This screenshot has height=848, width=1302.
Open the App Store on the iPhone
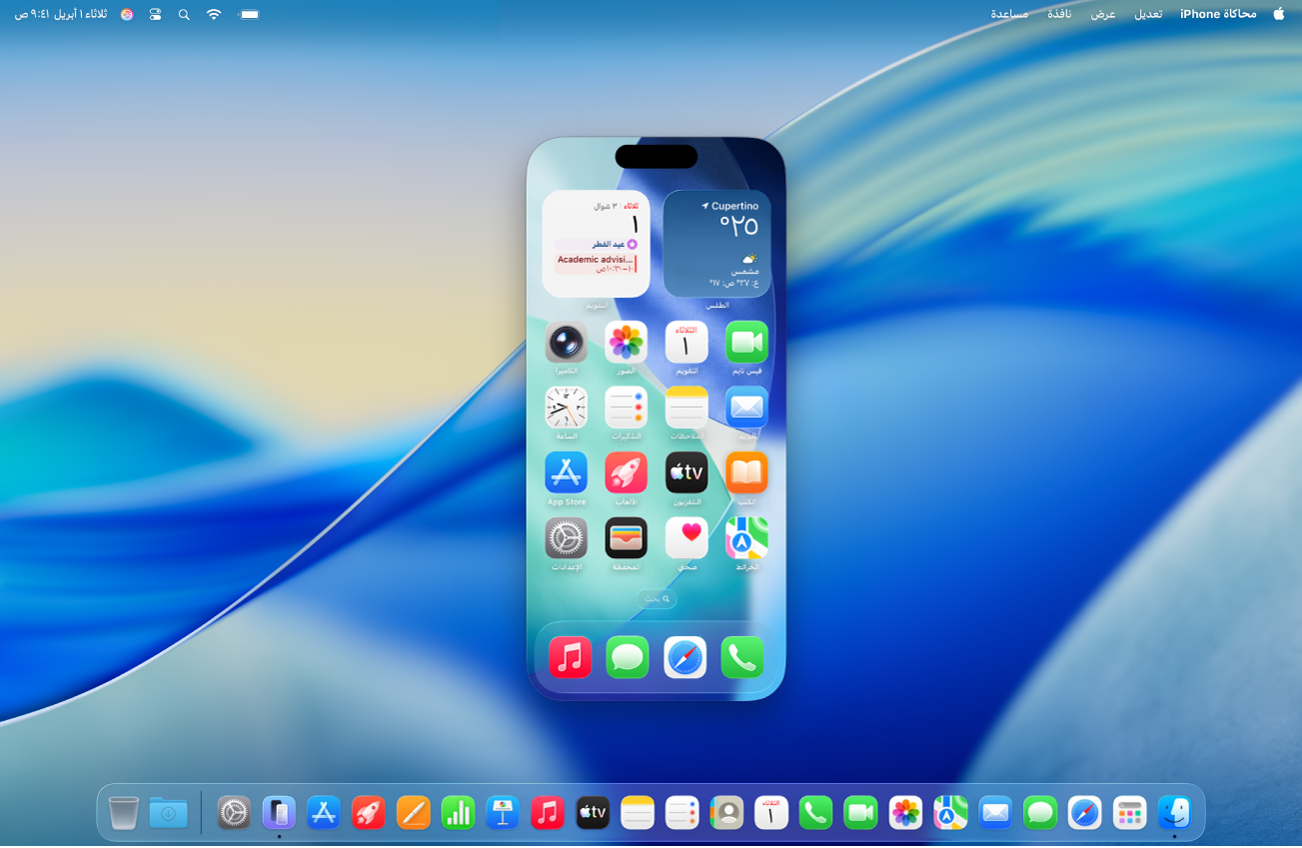566,472
